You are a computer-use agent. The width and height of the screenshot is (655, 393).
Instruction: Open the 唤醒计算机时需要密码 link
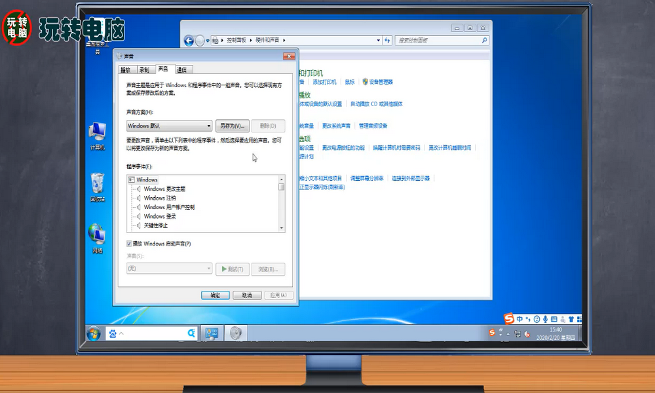[x=396, y=148]
